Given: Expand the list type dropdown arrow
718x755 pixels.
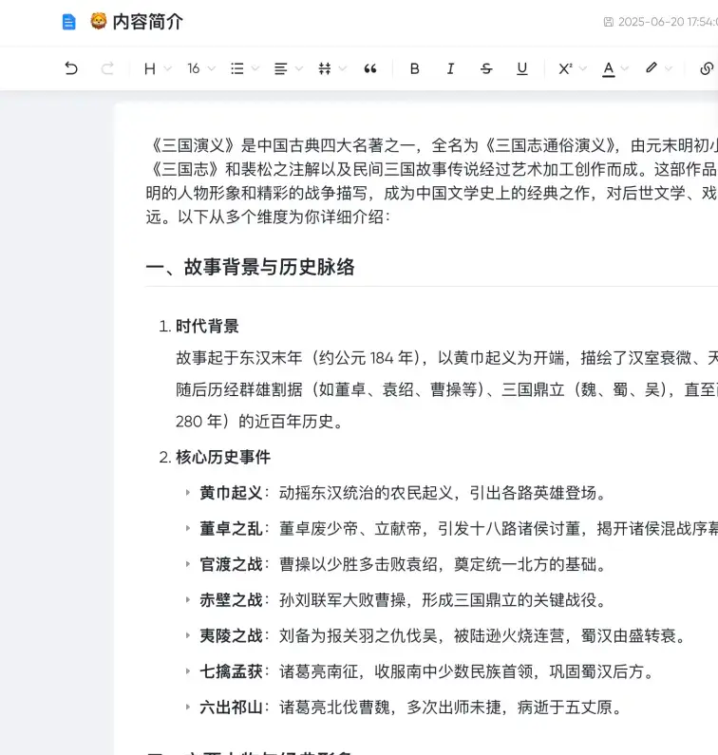Looking at the screenshot, I should coord(255,69).
